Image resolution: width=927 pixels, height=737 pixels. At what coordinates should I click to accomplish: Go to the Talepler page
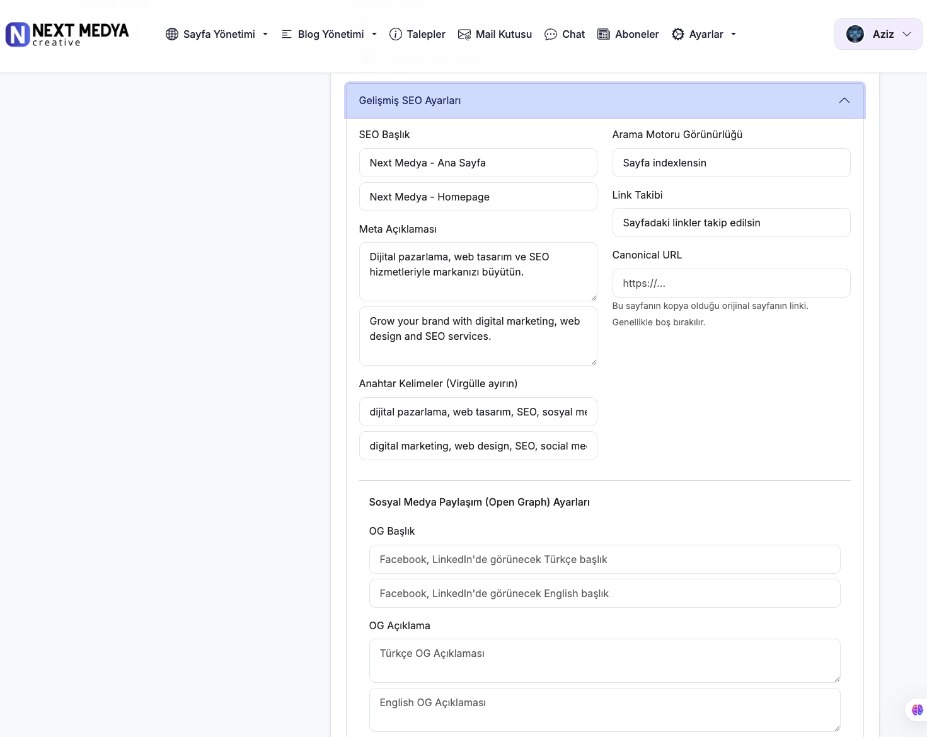click(x=425, y=34)
